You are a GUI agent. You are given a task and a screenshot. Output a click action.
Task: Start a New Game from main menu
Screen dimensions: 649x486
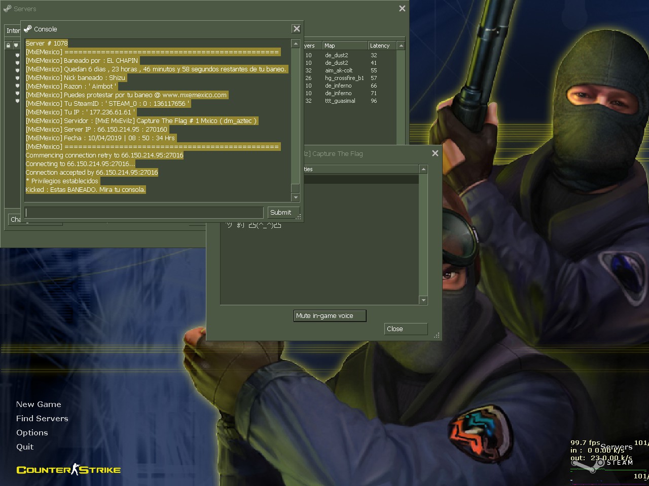coord(39,404)
